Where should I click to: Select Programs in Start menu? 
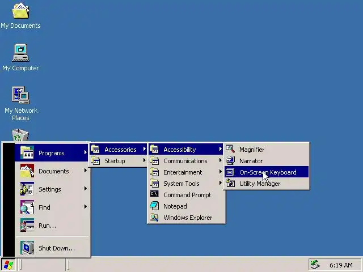coord(52,152)
